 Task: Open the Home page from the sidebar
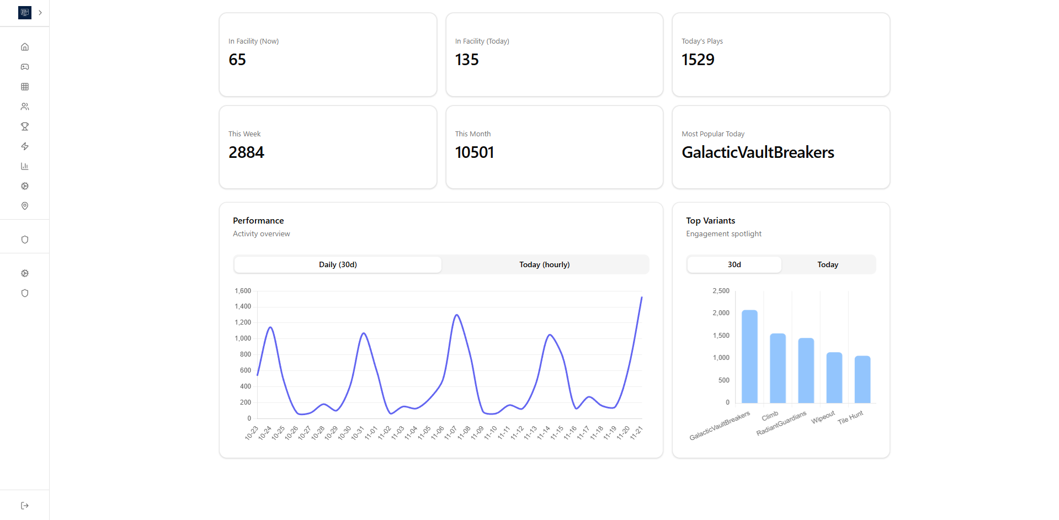(x=25, y=47)
